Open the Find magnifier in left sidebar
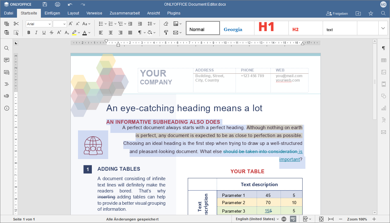 click(x=6, y=48)
